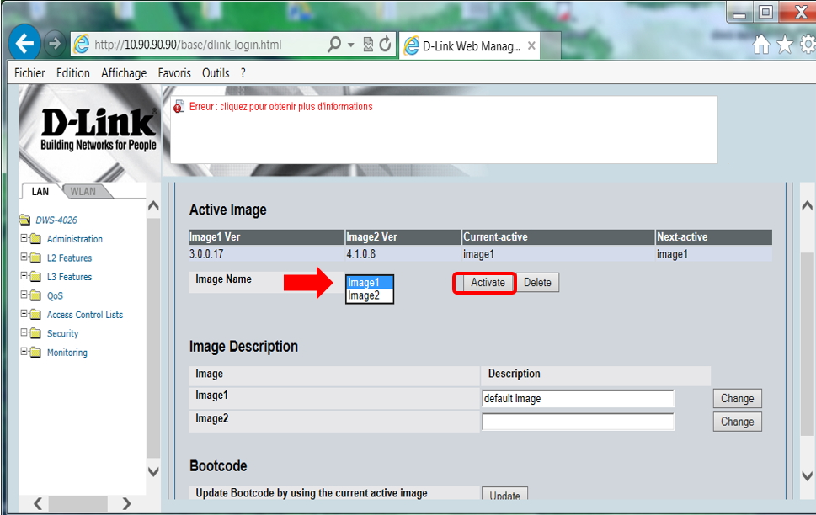Viewport: 816px width, 515px height.
Task: Click the search magnifier in the address bar
Action: pos(334,45)
